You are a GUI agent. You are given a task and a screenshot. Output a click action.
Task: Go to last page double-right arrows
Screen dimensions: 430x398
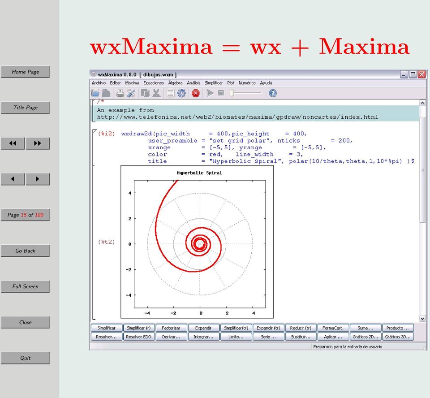tap(38, 143)
